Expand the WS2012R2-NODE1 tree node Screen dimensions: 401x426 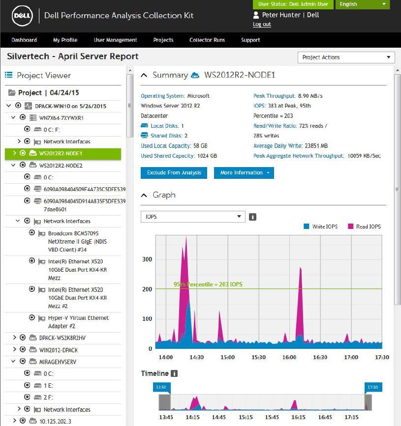point(14,153)
